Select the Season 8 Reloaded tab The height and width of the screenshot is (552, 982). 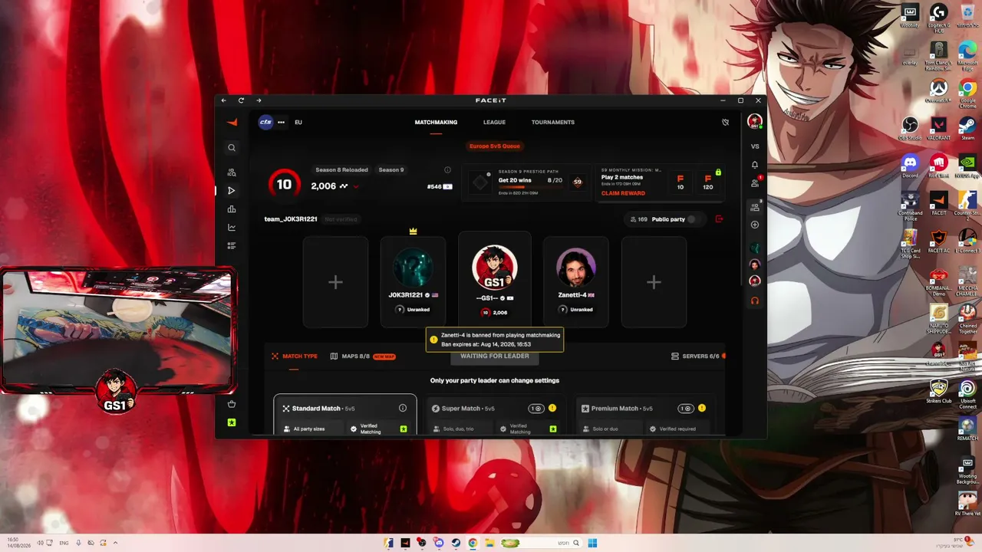click(x=341, y=170)
